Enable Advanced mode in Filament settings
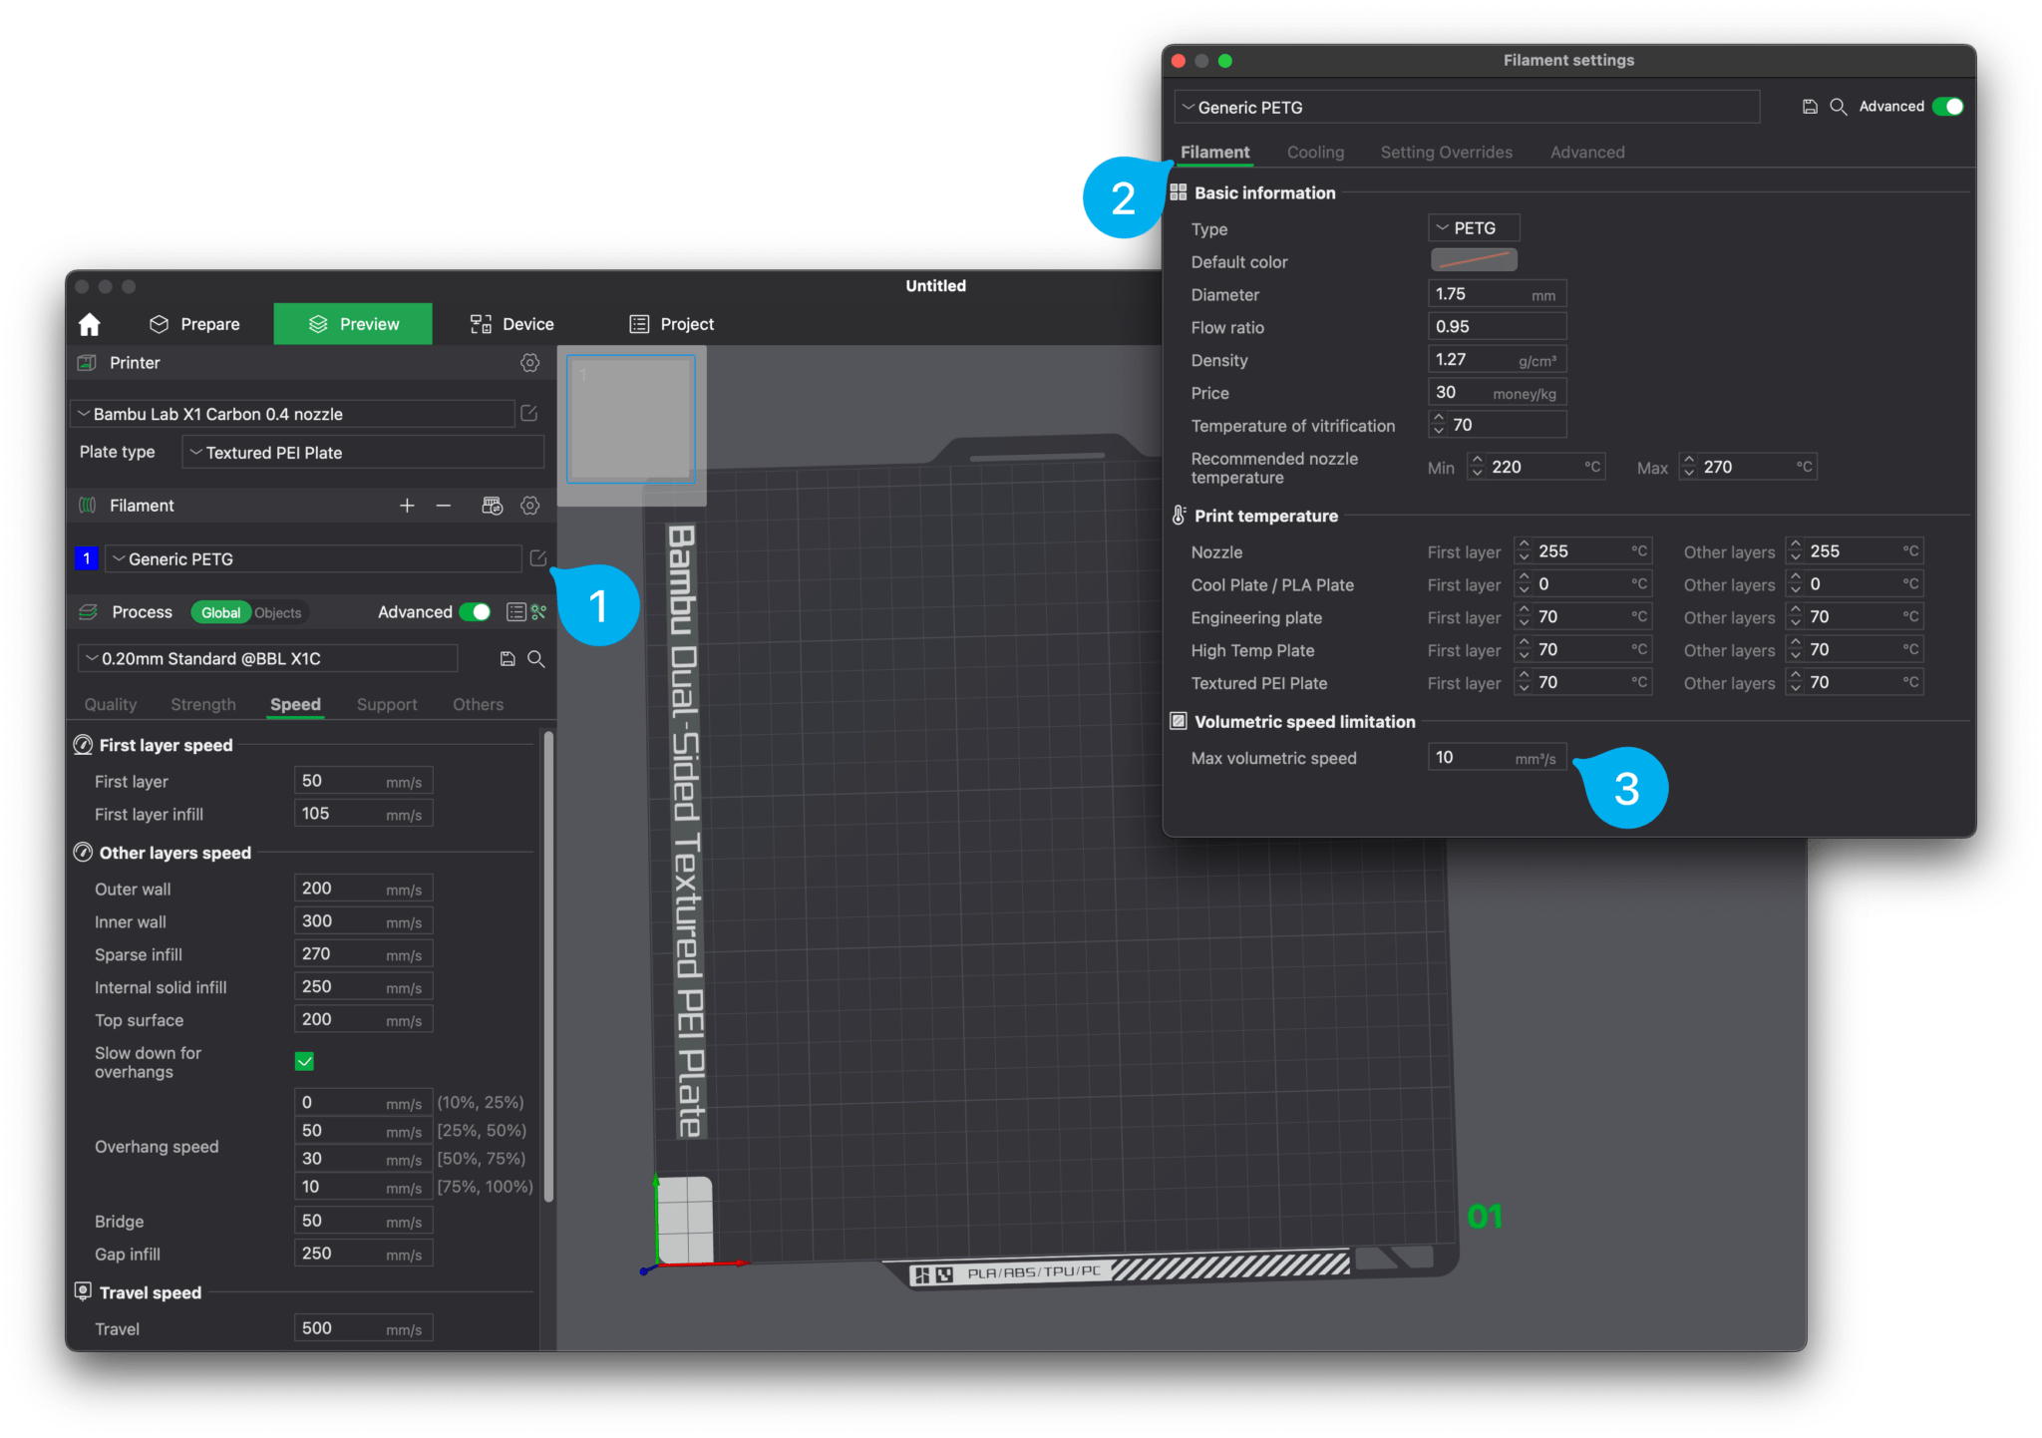 (x=1949, y=106)
